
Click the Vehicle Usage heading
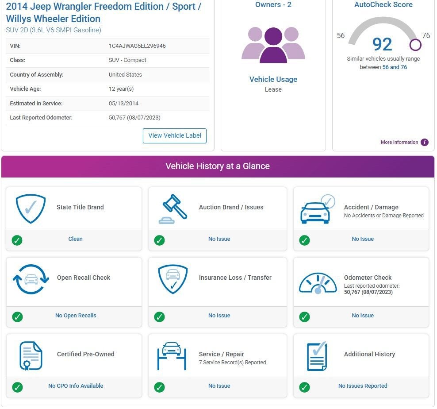click(x=273, y=80)
